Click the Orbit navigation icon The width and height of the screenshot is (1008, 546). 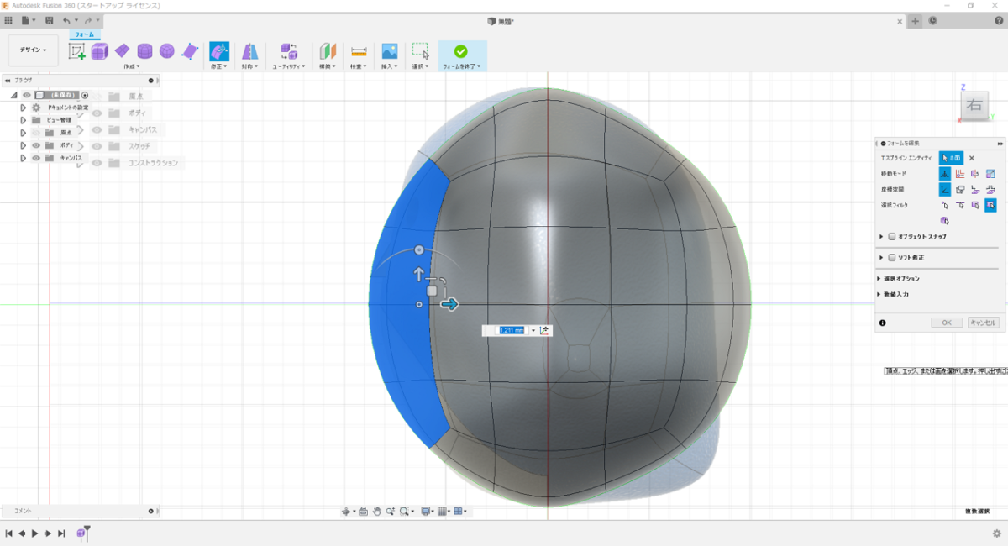346,511
